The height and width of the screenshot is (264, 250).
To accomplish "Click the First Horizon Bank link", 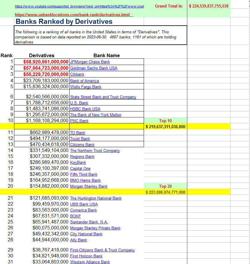I will [x=86, y=256].
